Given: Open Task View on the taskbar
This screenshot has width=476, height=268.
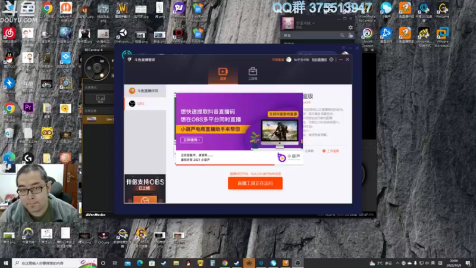Looking at the screenshot, I should tap(115, 263).
